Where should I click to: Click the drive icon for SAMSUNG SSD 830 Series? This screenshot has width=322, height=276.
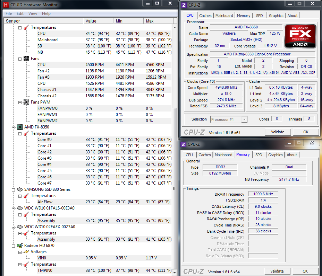(x=20, y=189)
